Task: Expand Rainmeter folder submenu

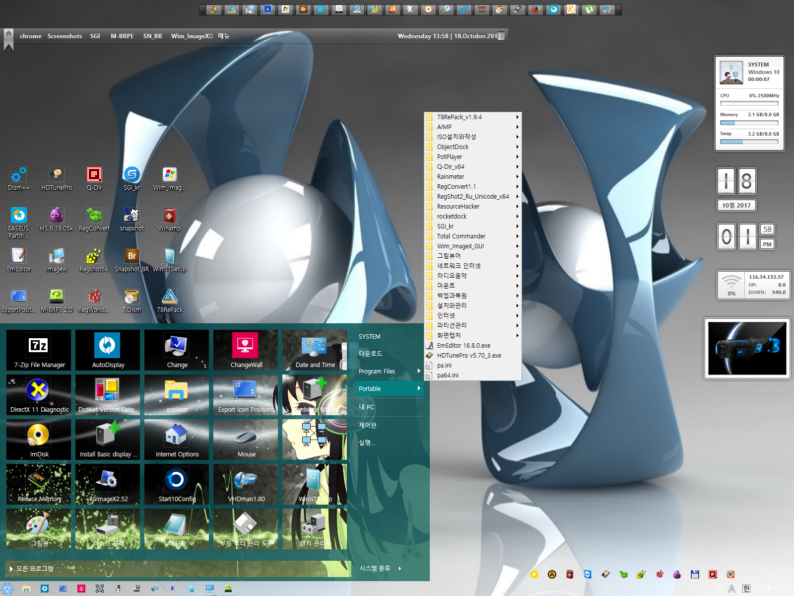Action: tap(473, 177)
